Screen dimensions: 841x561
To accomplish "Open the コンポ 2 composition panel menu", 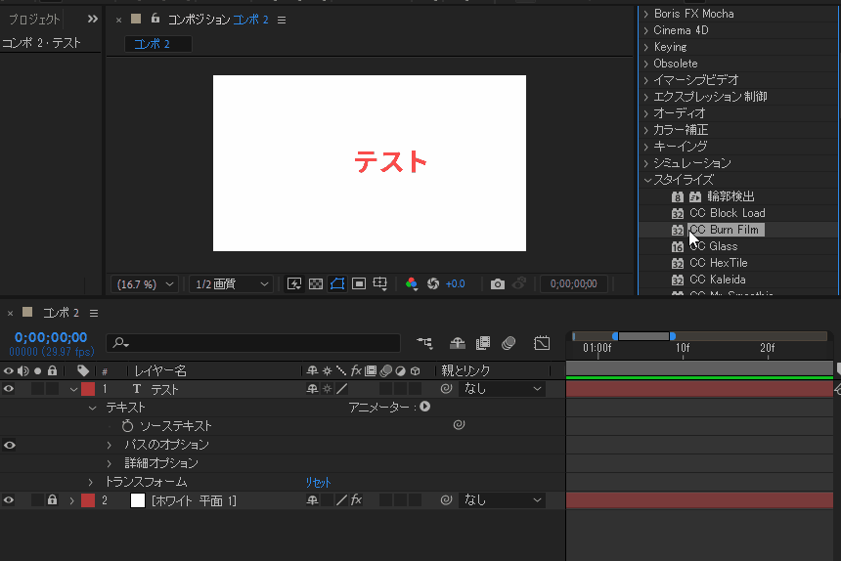I will tap(282, 20).
